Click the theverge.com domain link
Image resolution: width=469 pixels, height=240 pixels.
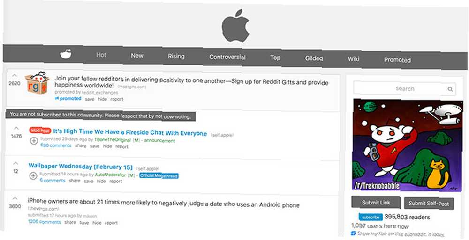point(43,209)
